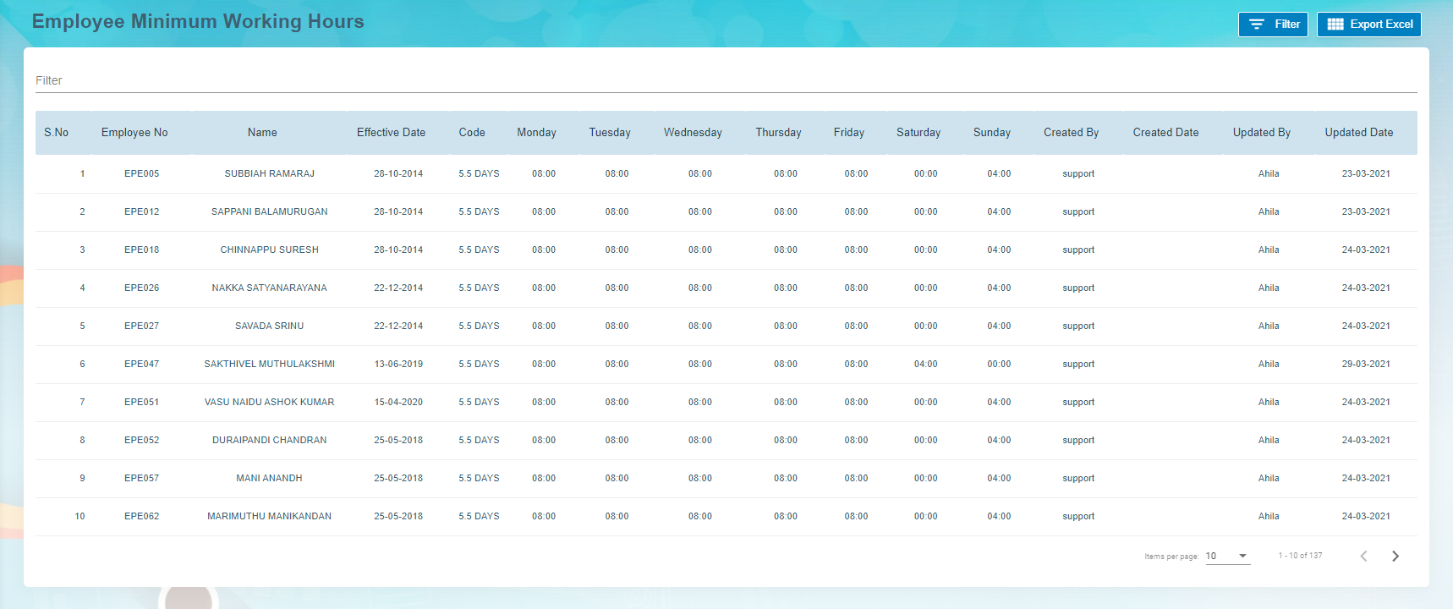Image resolution: width=1453 pixels, height=609 pixels.
Task: Sort by the Employee No column header
Action: (134, 133)
